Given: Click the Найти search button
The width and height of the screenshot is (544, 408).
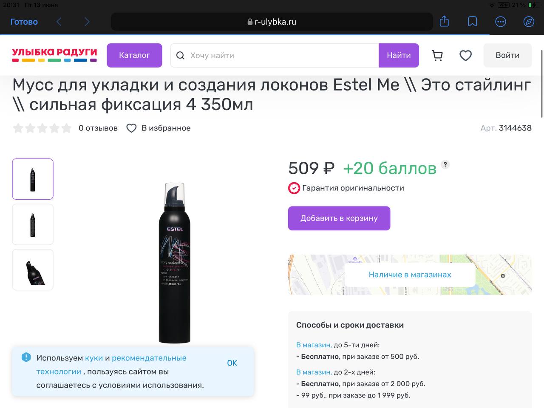Looking at the screenshot, I should pos(399,55).
